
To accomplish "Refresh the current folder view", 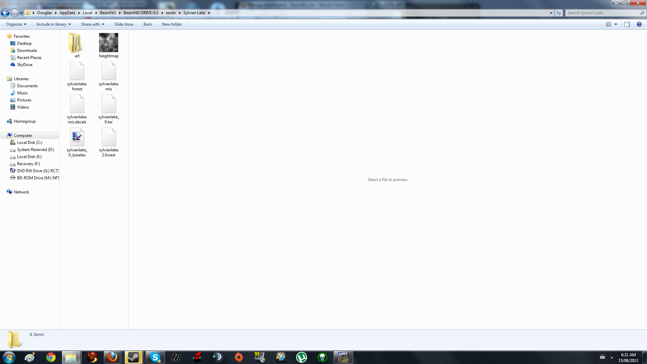I will click(x=559, y=13).
